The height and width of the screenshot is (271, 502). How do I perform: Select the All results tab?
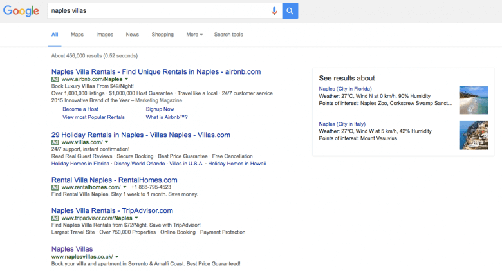pos(55,35)
